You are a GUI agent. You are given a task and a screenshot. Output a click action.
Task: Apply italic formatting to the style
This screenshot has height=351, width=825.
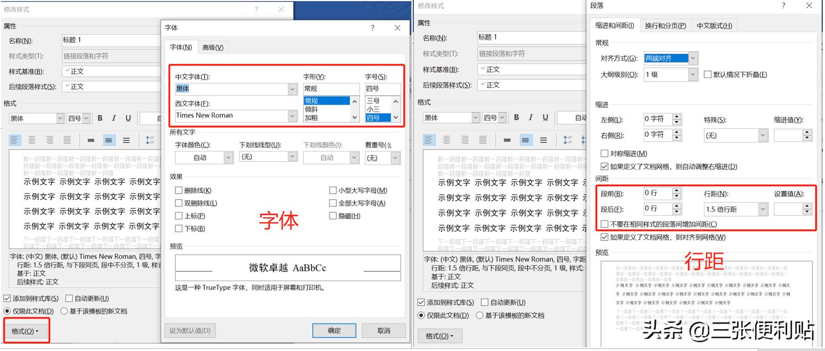pos(115,118)
